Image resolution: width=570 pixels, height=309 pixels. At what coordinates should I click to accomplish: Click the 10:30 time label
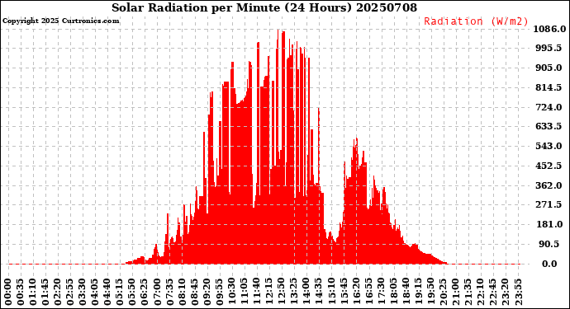232,293
